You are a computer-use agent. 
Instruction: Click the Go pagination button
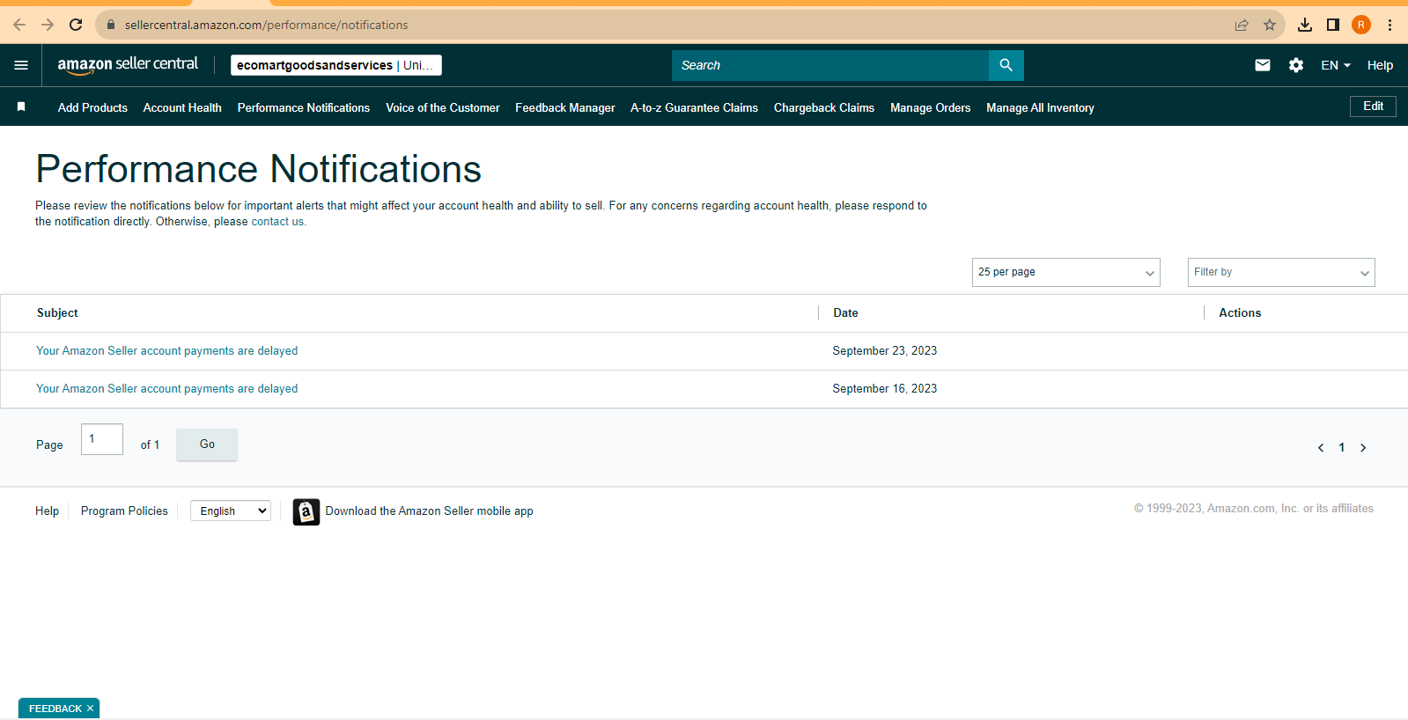[207, 444]
